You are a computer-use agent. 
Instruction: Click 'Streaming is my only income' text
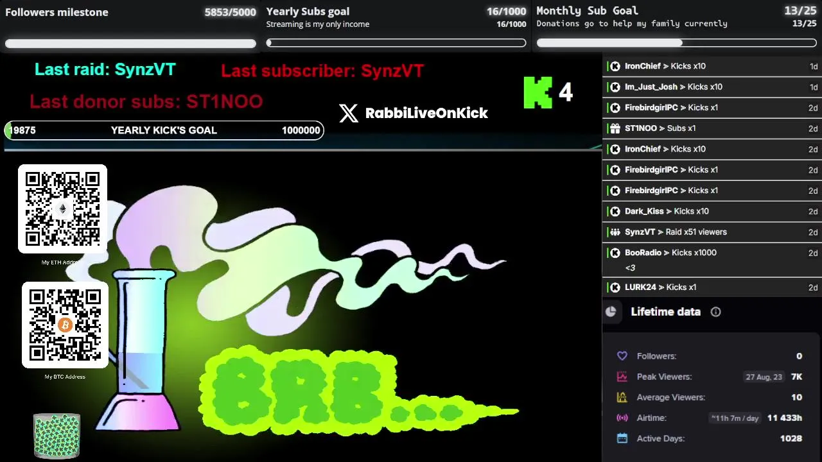[x=318, y=24]
